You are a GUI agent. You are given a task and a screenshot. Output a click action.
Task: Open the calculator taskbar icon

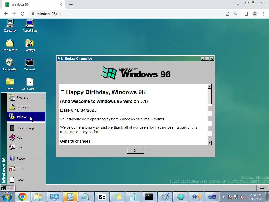70,197
